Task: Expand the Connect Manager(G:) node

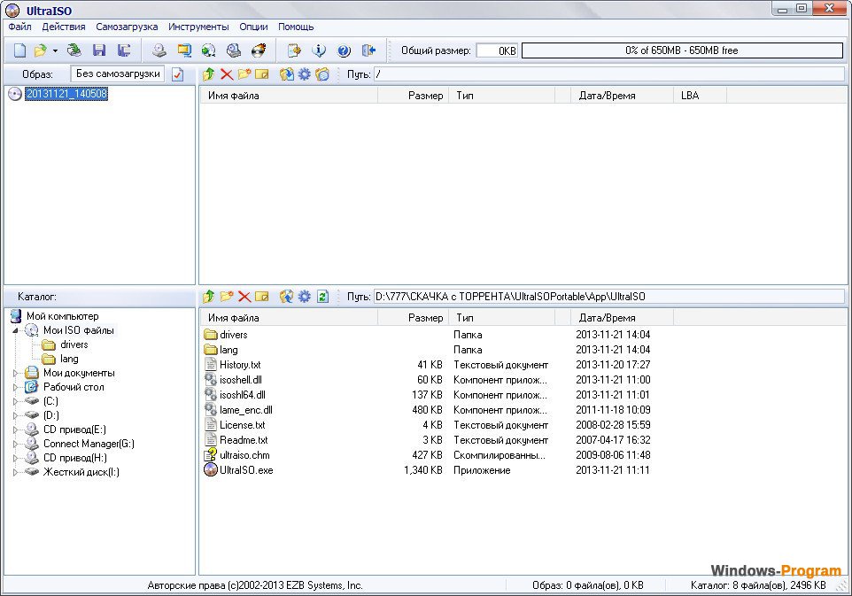Action: tap(16, 444)
